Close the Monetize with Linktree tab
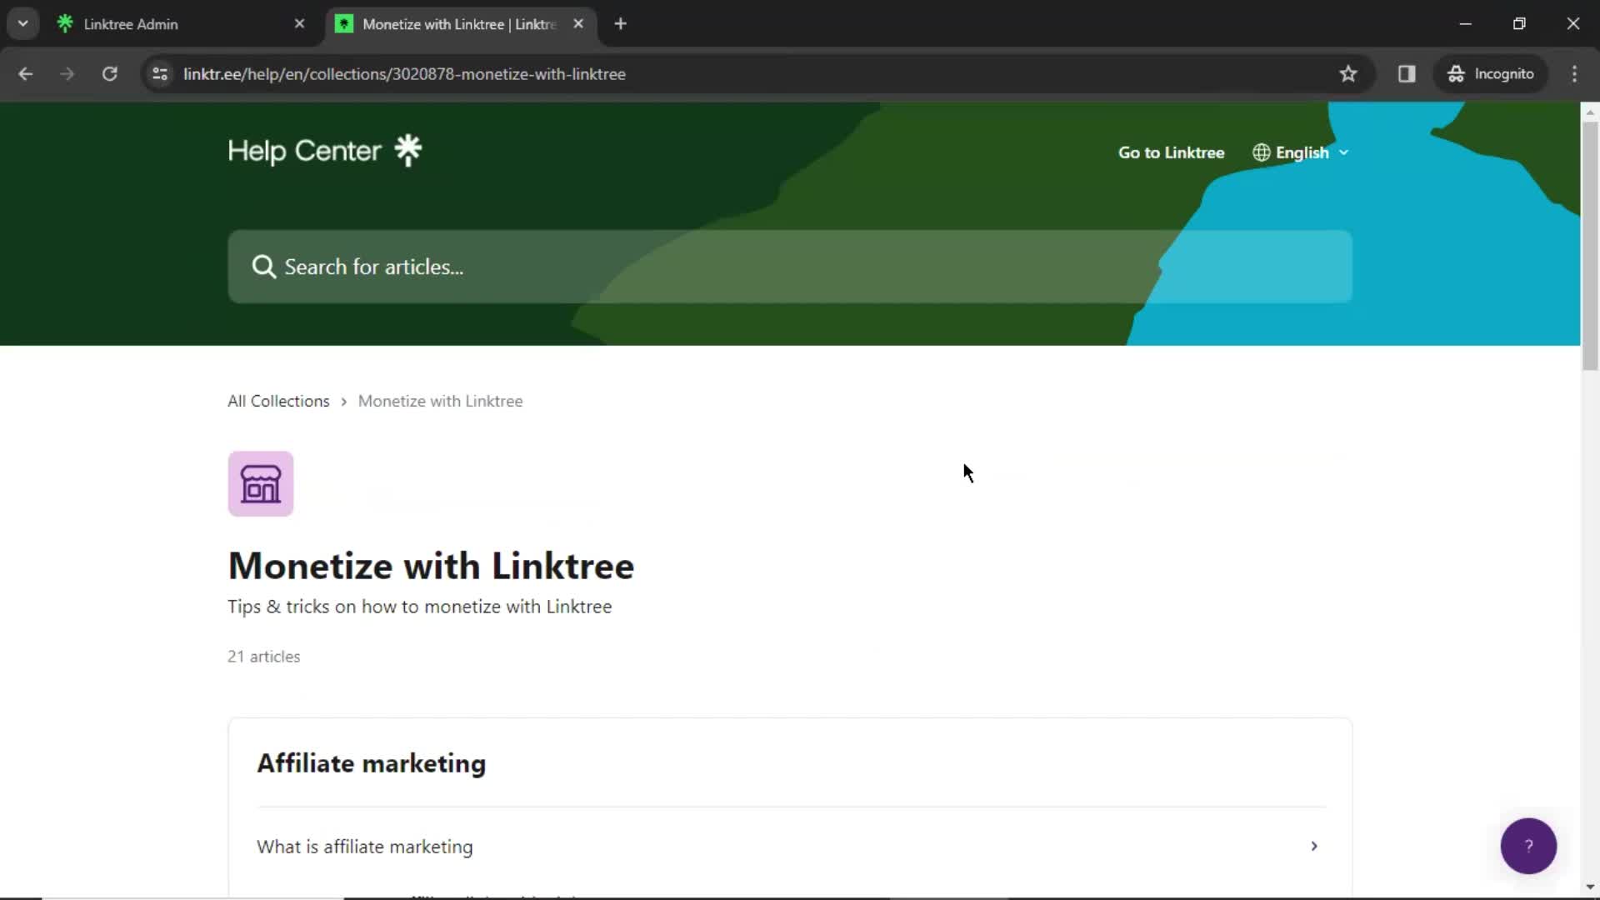The image size is (1600, 900). coord(578,24)
